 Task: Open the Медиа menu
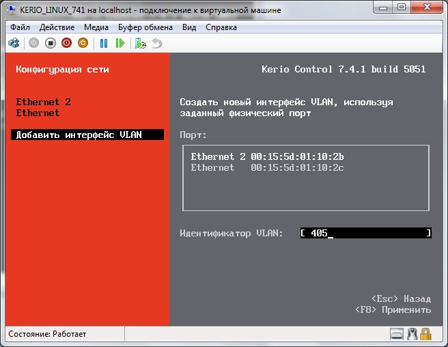96,27
